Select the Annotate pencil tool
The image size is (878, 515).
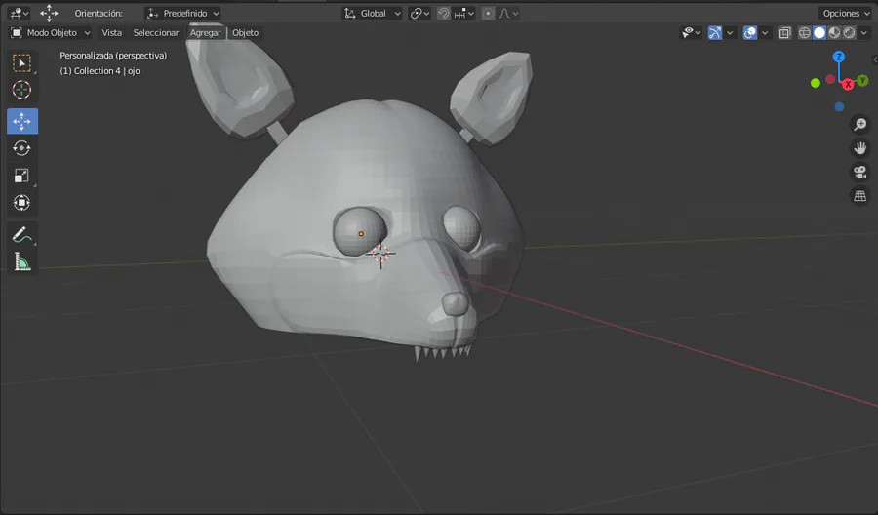[21, 234]
